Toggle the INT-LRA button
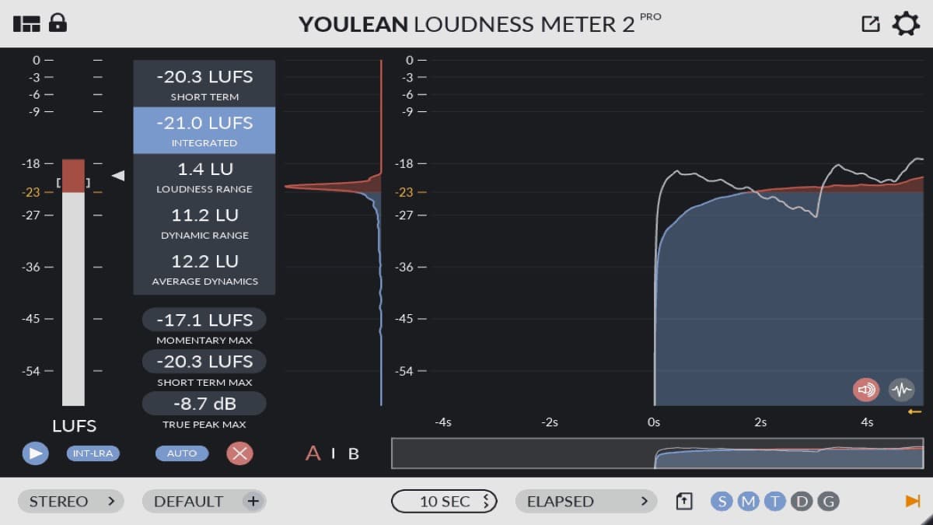The image size is (933, 525). [93, 453]
